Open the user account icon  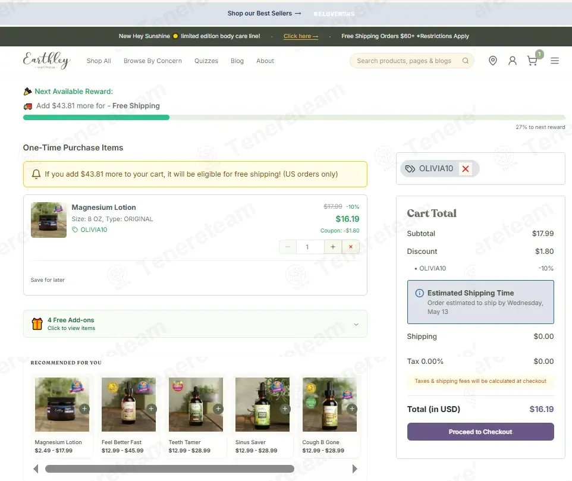click(512, 61)
